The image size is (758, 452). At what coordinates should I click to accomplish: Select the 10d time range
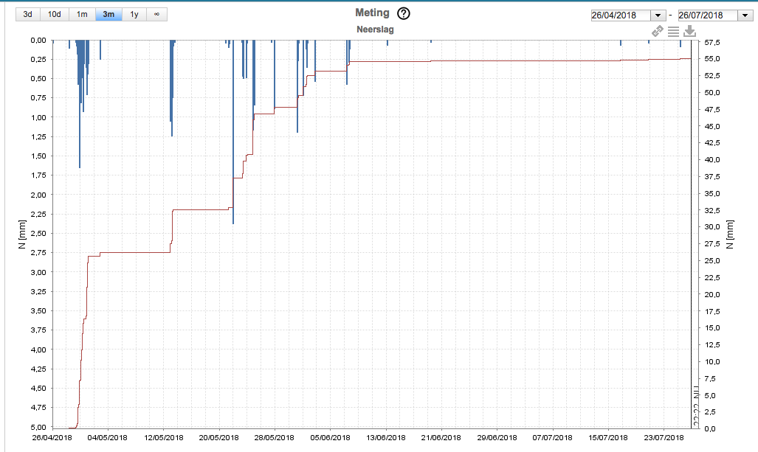[55, 15]
